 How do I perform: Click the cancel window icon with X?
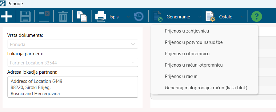[x=44, y=17]
